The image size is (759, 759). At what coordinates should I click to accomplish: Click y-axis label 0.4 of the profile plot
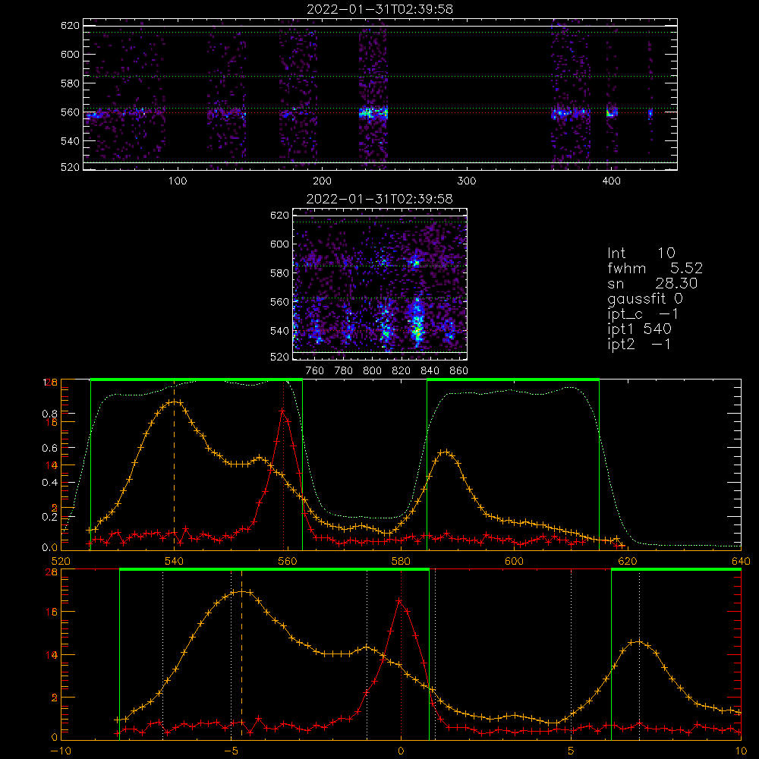click(49, 483)
